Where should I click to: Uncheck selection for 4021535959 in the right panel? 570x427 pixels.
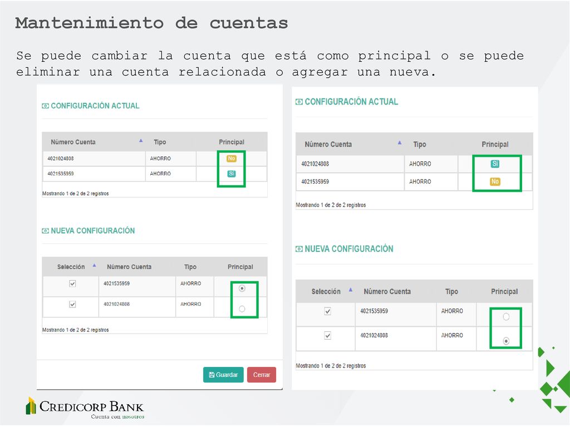[x=327, y=311]
